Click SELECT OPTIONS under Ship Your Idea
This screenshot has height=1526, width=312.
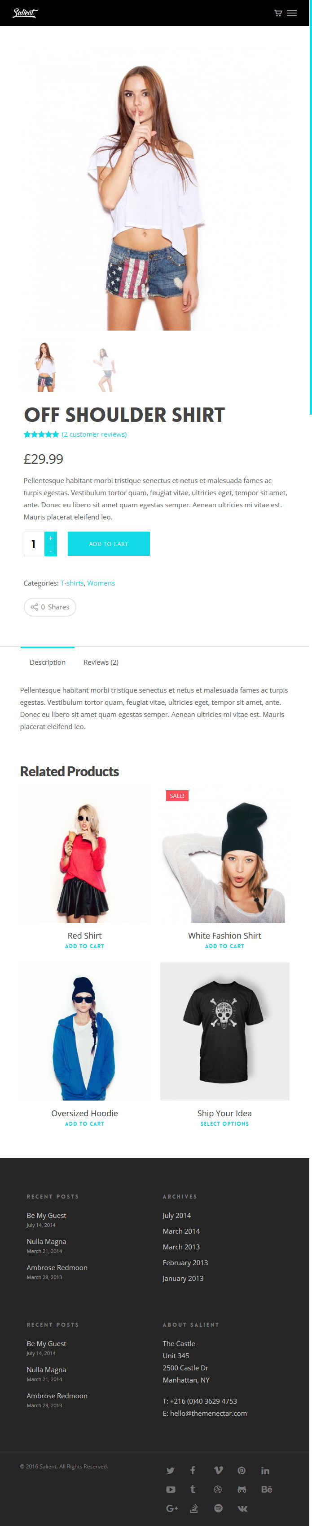224,1123
